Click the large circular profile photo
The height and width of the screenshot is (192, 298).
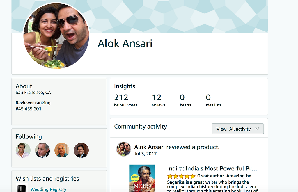pos(56,36)
